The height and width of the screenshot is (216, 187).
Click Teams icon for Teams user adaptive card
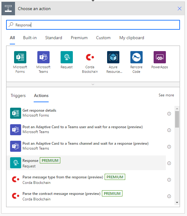[x=16, y=130]
